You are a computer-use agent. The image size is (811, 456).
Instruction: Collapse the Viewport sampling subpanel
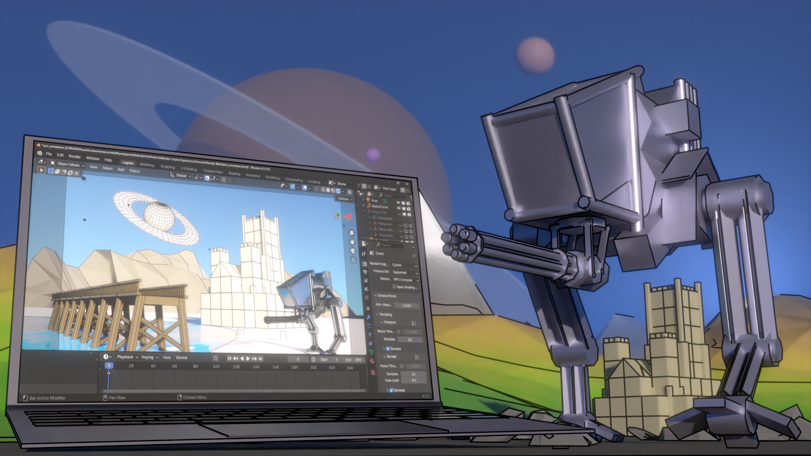click(381, 322)
